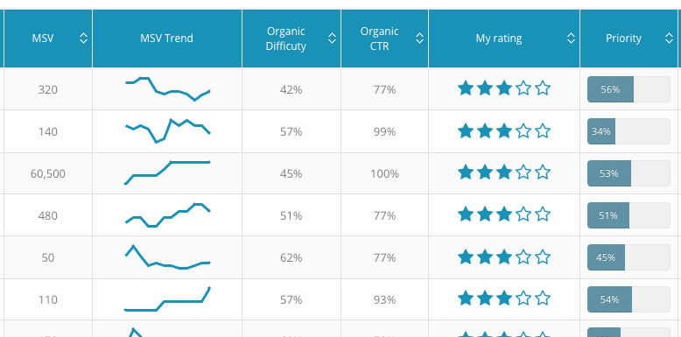The image size is (681, 337).
Task: Sort by Organic CTR column arrows
Action: pos(419,39)
